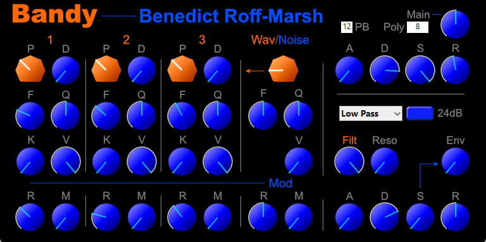This screenshot has height=242, width=486.
Task: Click the band 2 Mod R knob
Action: pyautogui.click(x=106, y=217)
